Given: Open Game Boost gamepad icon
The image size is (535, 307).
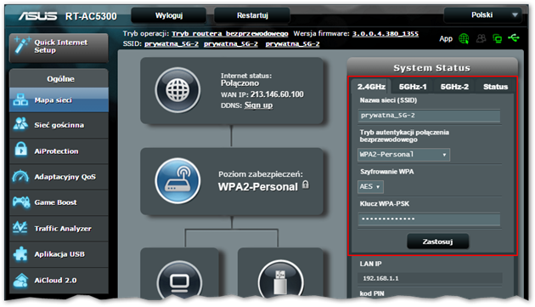Looking at the screenshot, I should tap(21, 202).
